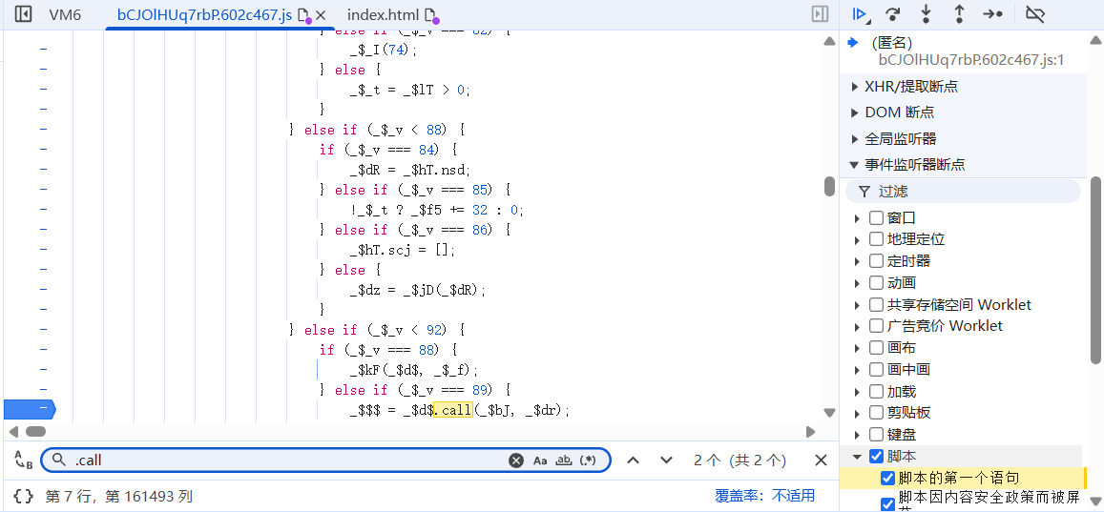Image resolution: width=1104 pixels, height=512 pixels.
Task: Deactivate all breakpoints icon
Action: tap(1034, 14)
